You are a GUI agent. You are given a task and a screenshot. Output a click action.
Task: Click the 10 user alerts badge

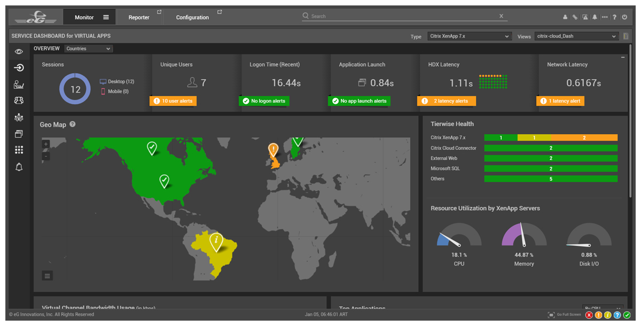pyautogui.click(x=173, y=101)
